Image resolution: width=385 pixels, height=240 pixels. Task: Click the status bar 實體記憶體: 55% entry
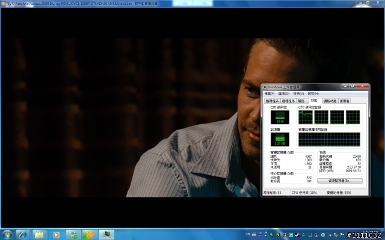click(339, 193)
